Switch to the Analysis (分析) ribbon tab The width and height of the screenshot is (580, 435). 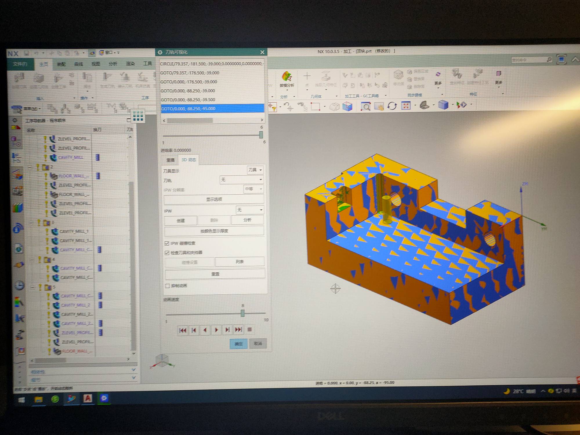pos(113,64)
